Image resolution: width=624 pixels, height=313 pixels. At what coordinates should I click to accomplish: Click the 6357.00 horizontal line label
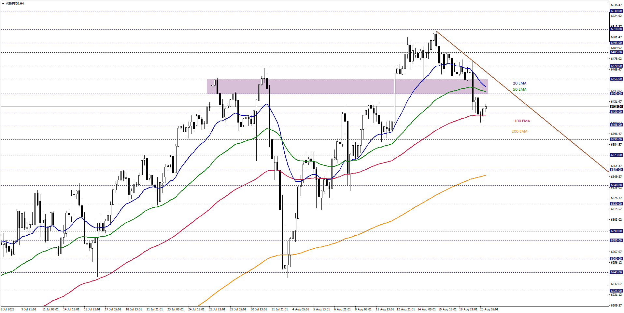tap(616, 170)
